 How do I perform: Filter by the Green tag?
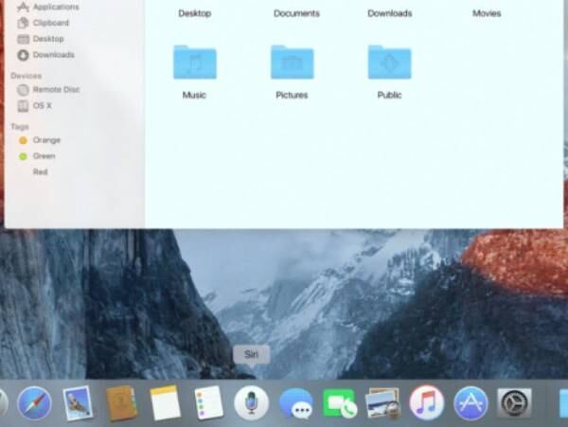click(x=44, y=156)
